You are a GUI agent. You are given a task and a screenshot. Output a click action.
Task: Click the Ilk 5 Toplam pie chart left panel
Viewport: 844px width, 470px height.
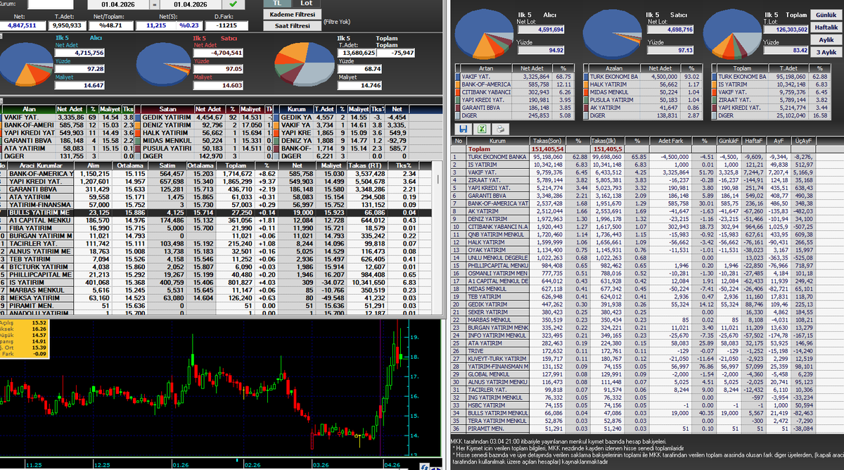pos(306,64)
